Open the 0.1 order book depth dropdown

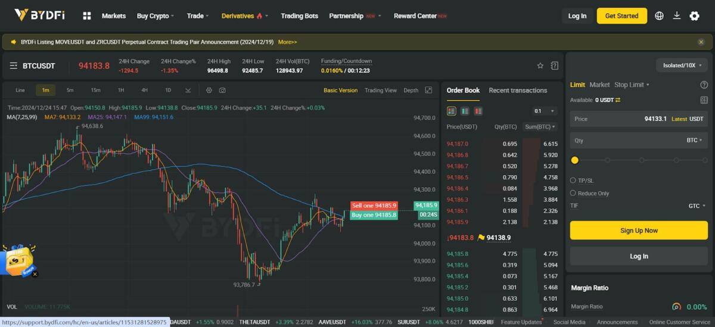coord(544,111)
